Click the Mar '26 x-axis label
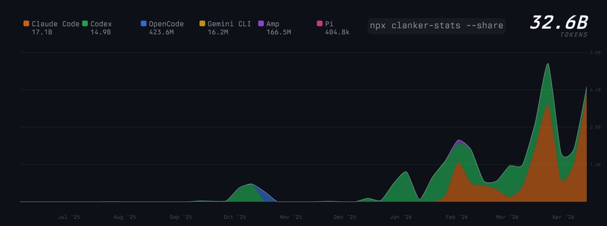 pos(507,217)
